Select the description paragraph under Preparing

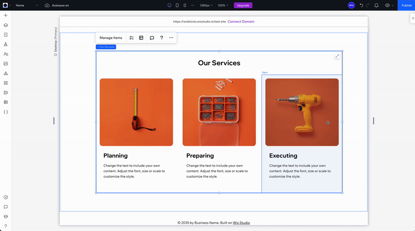coord(217,171)
